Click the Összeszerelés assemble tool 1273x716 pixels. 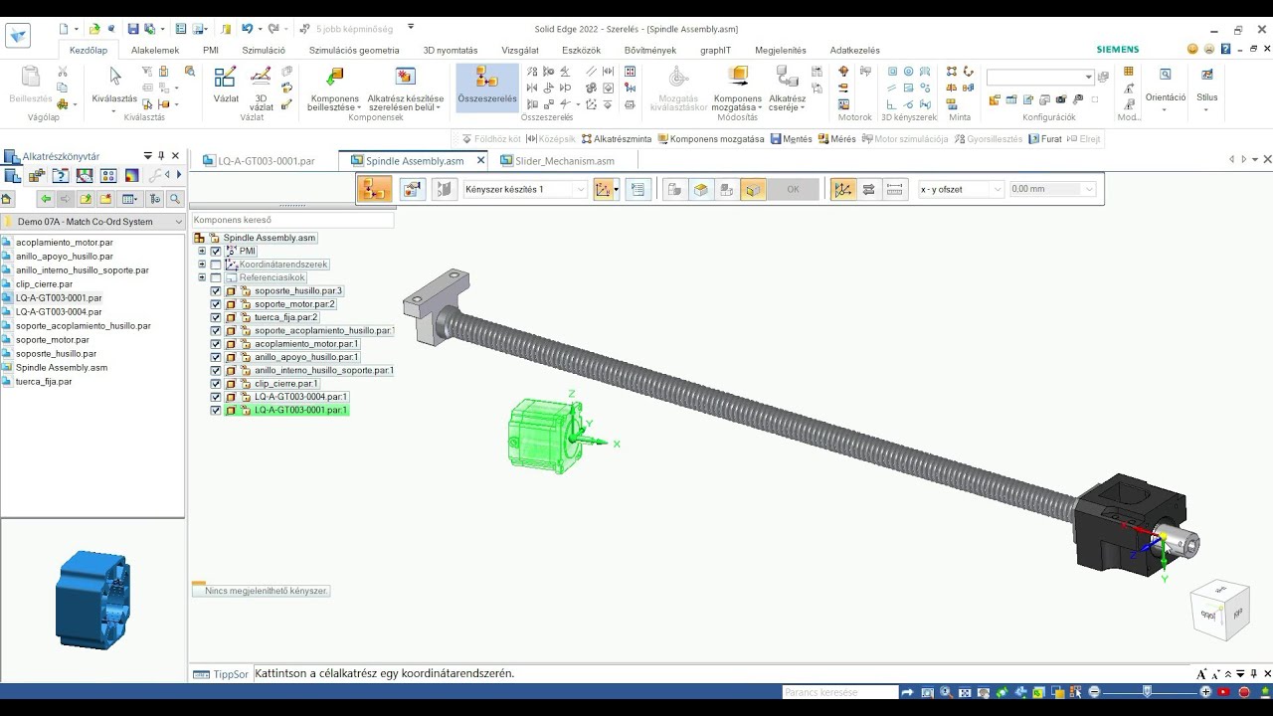(x=487, y=87)
